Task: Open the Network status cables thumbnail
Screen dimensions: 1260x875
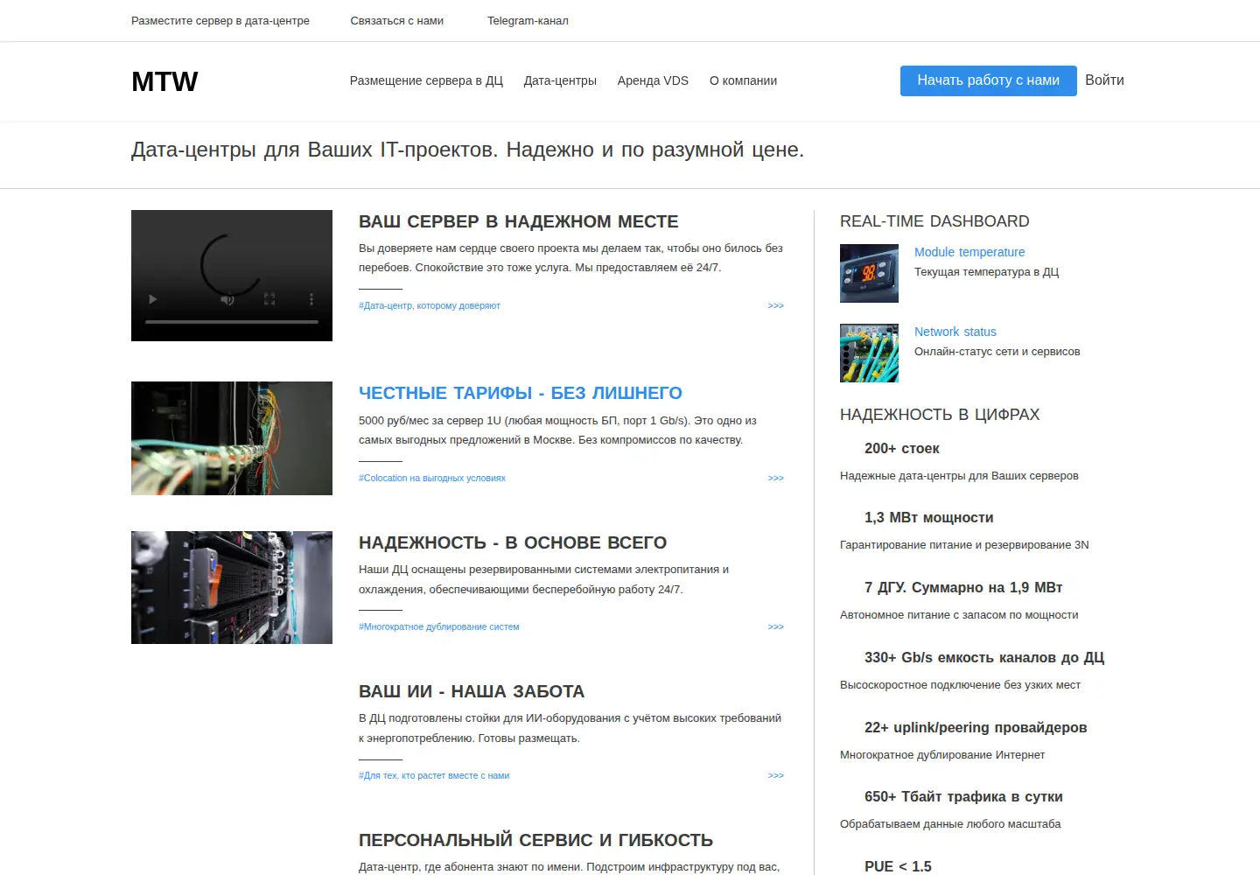Action: click(x=869, y=353)
